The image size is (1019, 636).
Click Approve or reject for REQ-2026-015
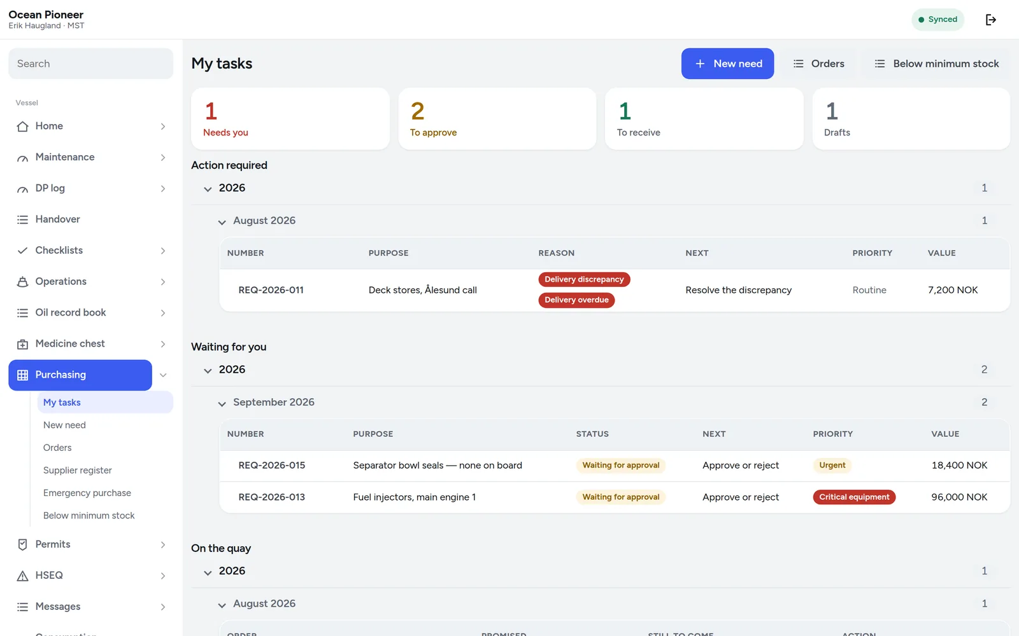741,466
